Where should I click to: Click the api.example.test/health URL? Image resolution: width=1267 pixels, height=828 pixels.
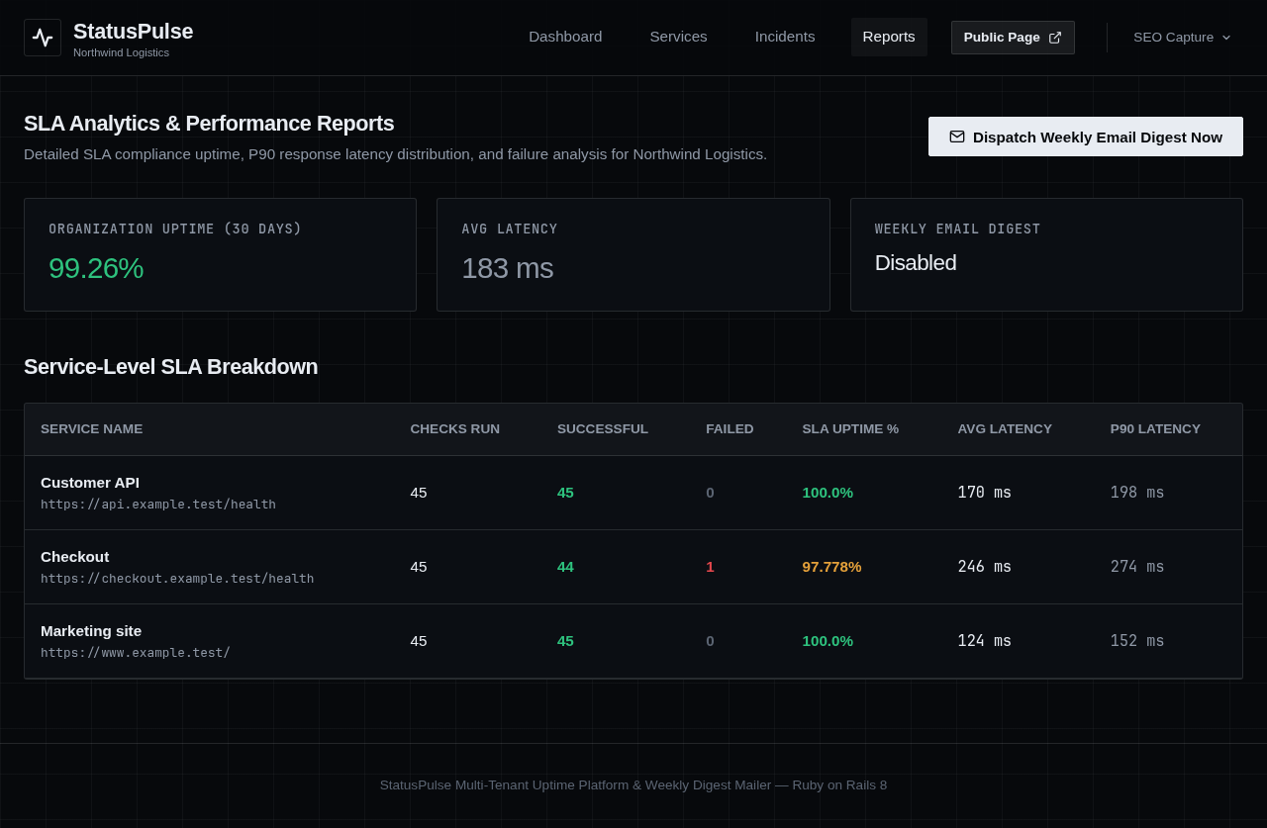[158, 504]
